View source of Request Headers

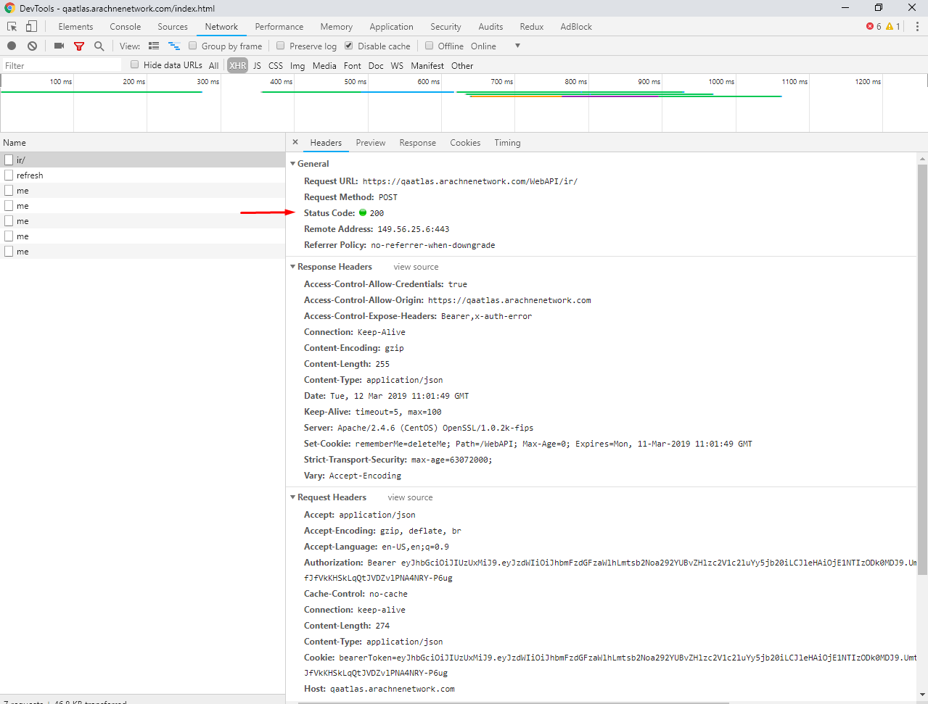(409, 497)
